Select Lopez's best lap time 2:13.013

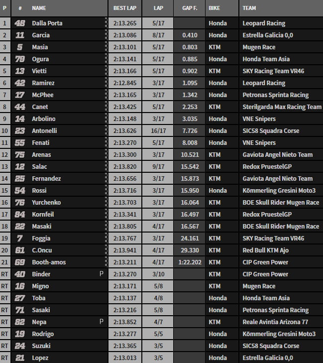coord(124,358)
